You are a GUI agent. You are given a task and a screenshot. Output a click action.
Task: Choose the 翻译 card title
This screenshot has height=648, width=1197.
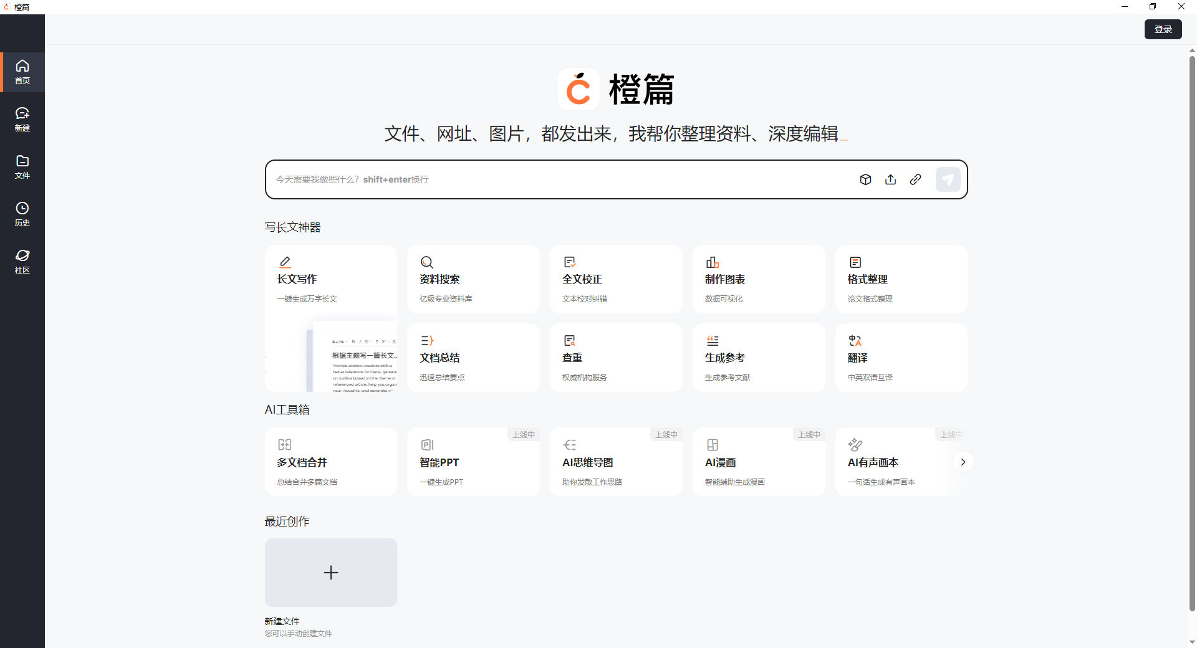pyautogui.click(x=858, y=358)
